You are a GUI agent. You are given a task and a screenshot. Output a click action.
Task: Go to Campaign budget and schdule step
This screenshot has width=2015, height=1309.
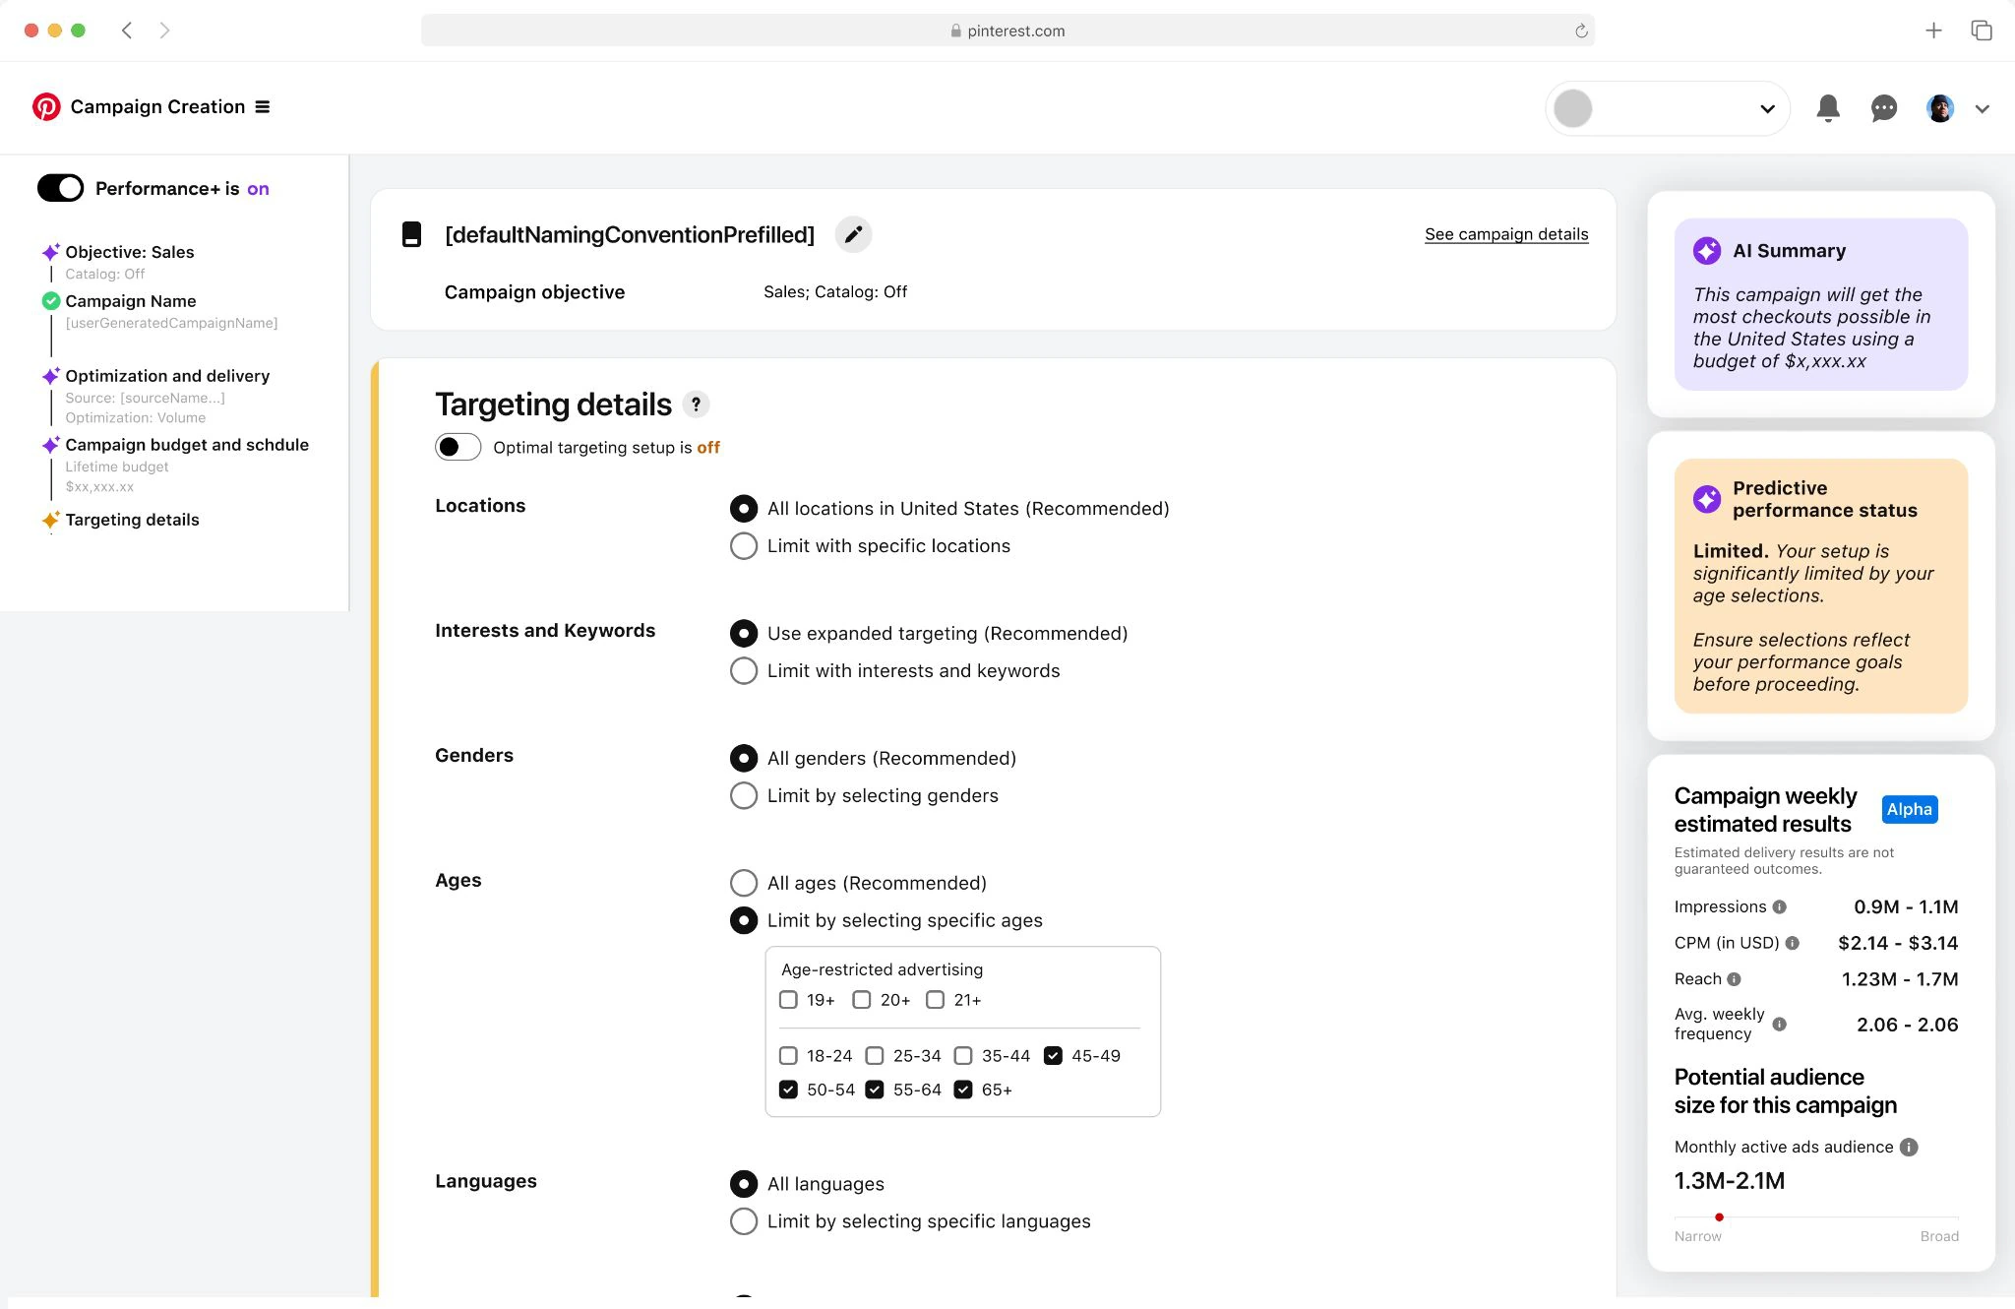pos(187,445)
